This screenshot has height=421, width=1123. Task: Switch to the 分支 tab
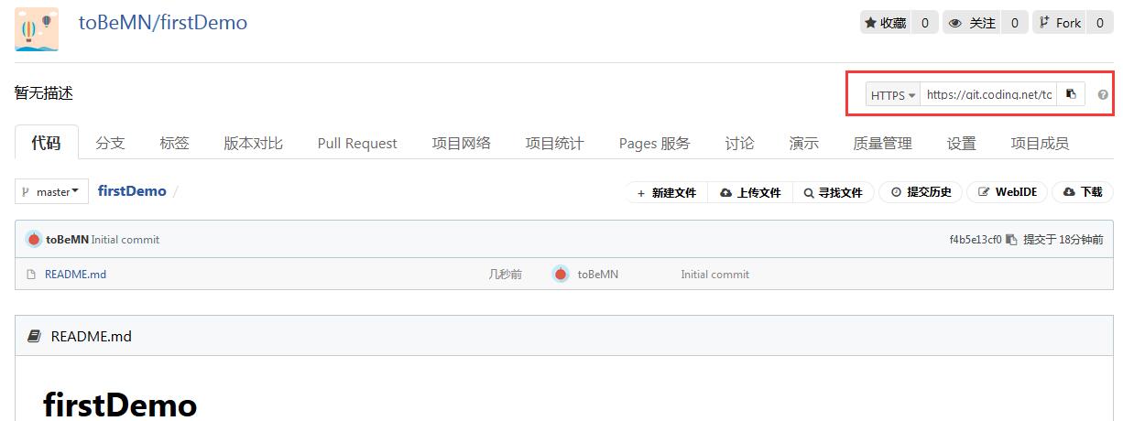point(110,143)
